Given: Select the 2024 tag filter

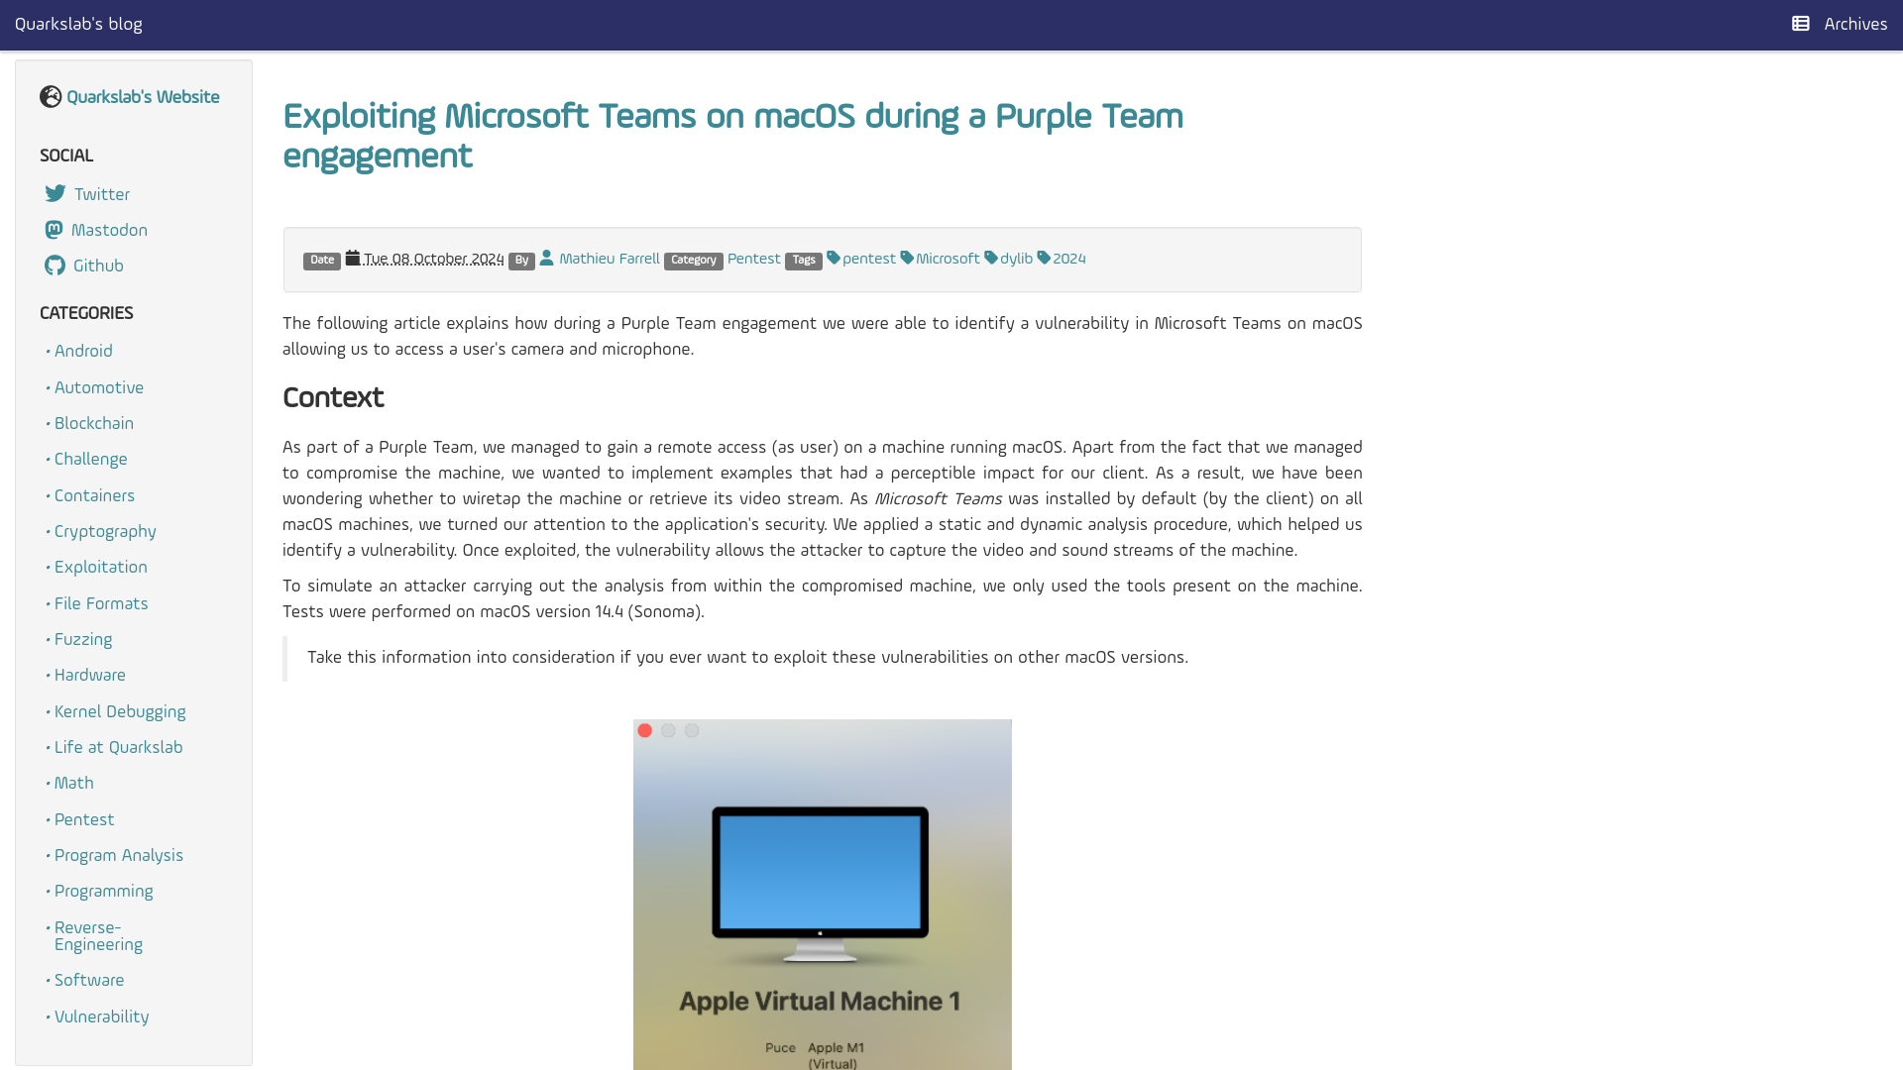Looking at the screenshot, I should [1069, 259].
